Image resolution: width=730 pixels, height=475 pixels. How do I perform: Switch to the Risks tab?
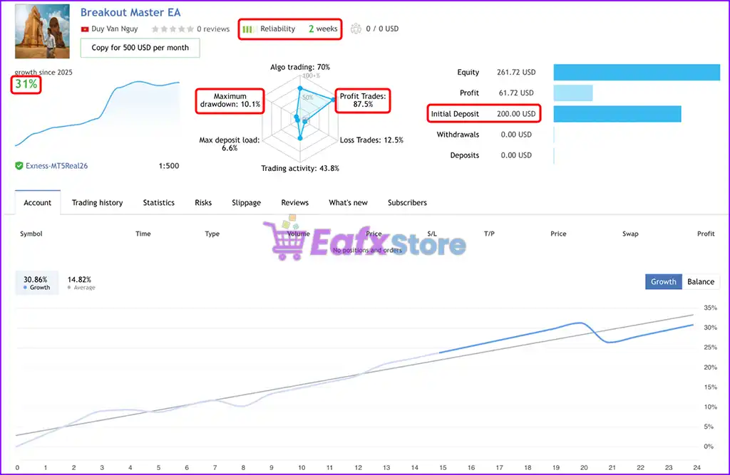click(x=203, y=203)
